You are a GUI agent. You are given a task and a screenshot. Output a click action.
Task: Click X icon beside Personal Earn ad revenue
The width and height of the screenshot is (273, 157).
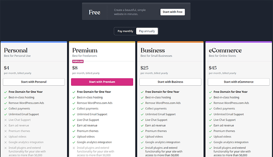coord(5,125)
